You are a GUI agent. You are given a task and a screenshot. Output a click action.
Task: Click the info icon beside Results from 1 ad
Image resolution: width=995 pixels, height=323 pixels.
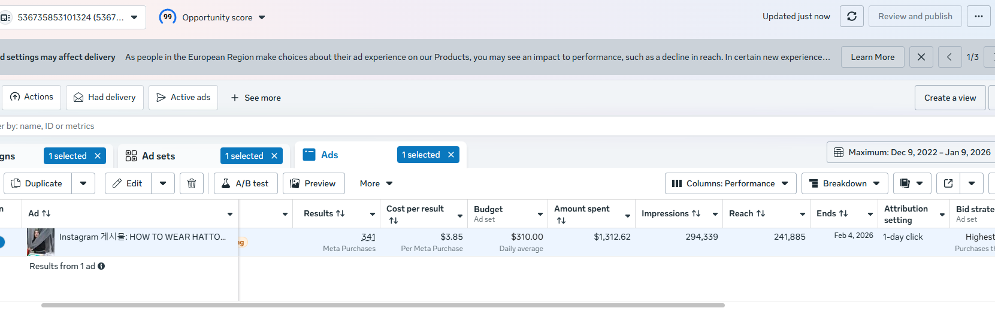click(101, 266)
